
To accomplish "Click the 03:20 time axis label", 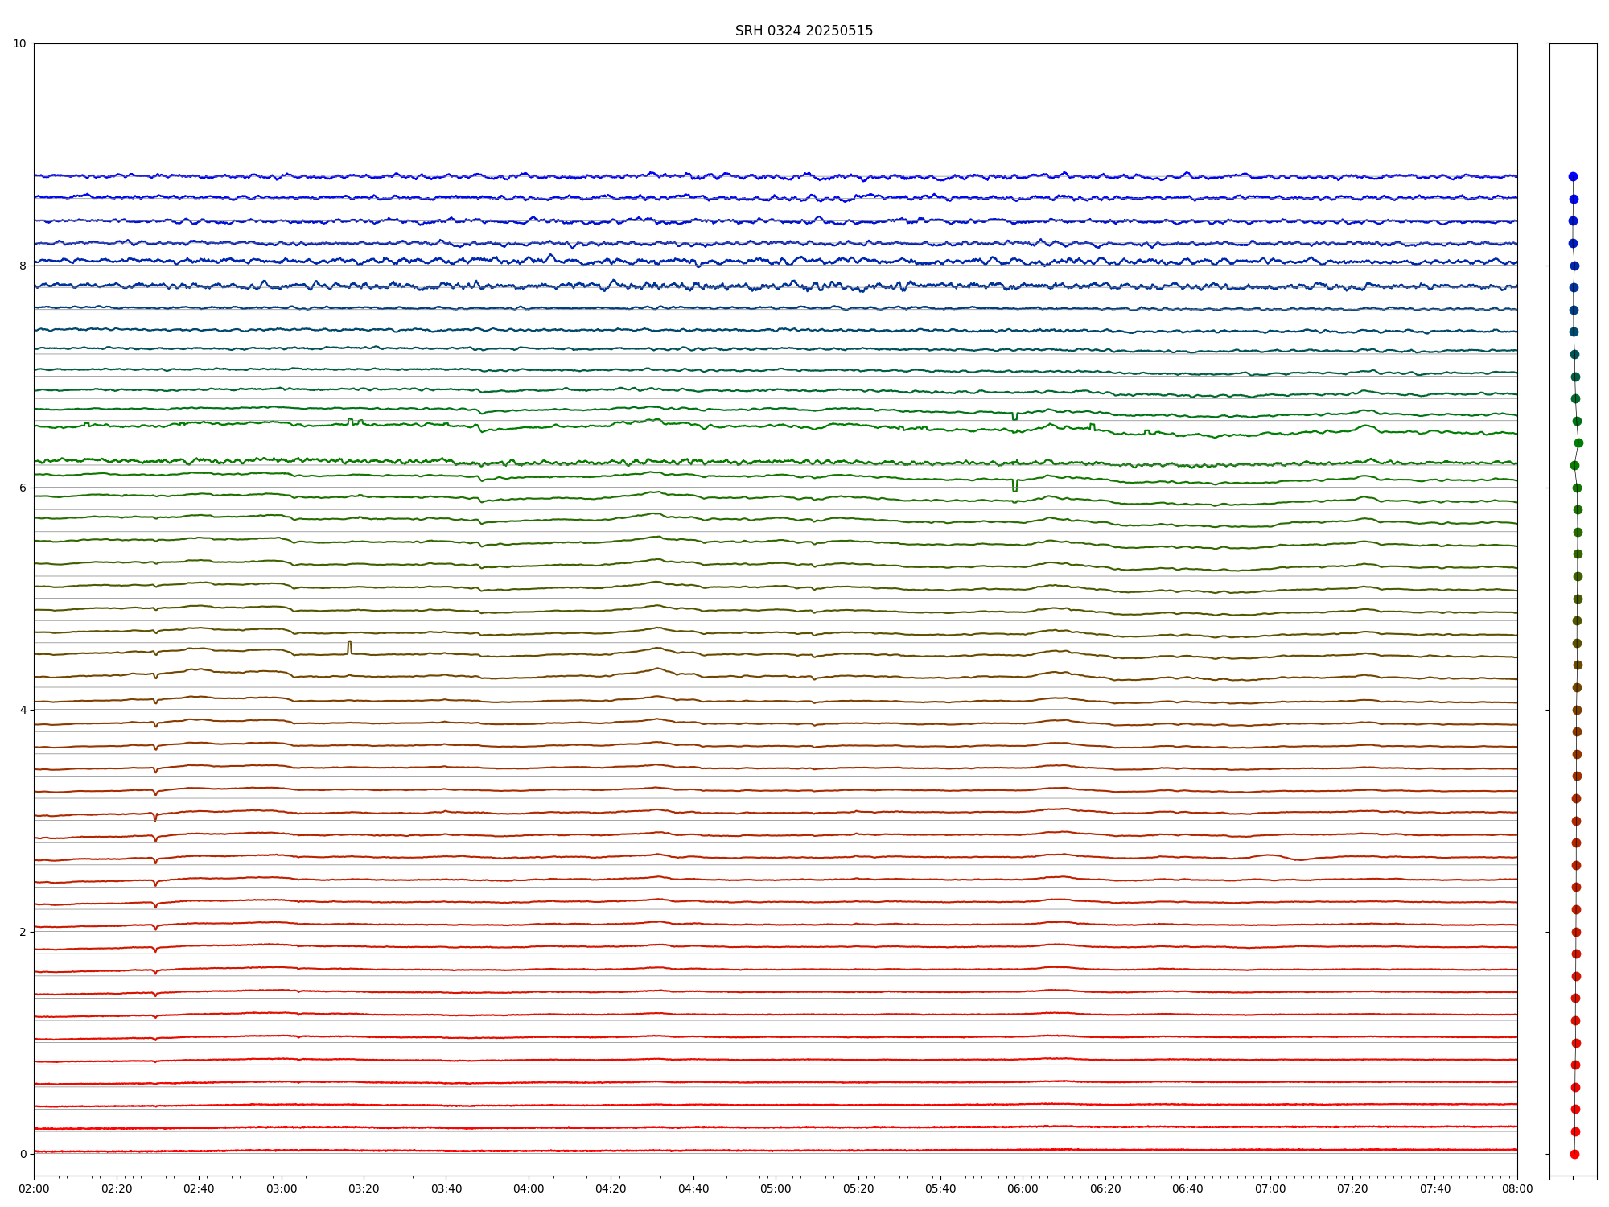I will coord(364,1188).
